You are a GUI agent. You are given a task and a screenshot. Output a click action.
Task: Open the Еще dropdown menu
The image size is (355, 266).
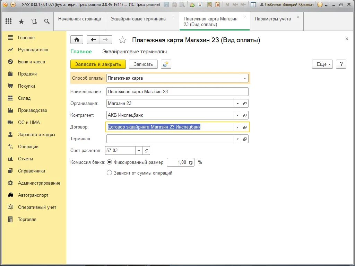322,64
